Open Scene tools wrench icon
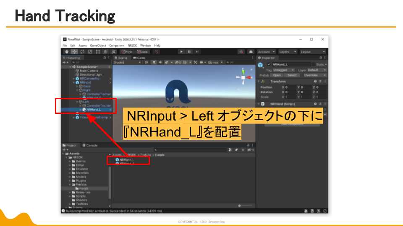Viewport: 403px width, 226px height. [x=195, y=62]
